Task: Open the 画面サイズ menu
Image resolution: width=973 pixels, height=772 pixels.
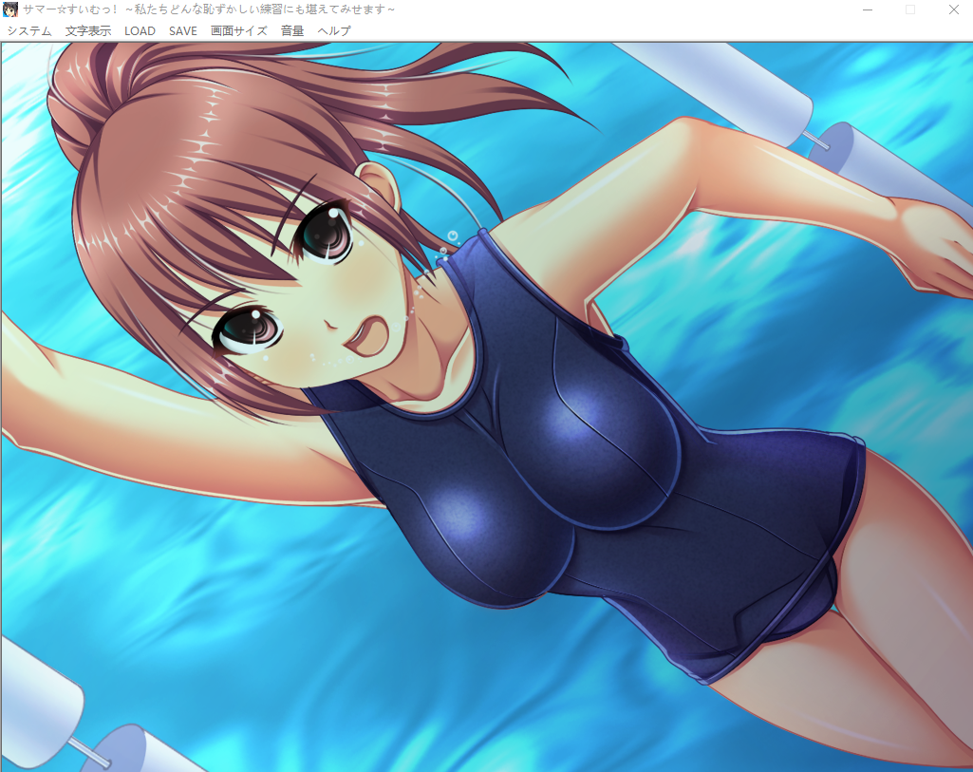Action: (239, 31)
